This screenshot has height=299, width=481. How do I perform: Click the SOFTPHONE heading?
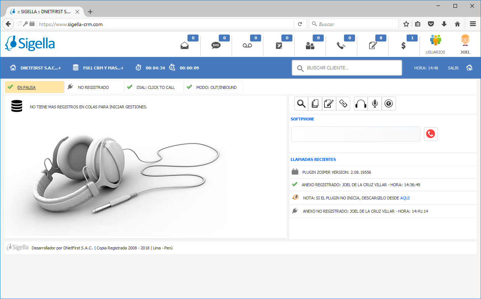point(302,119)
